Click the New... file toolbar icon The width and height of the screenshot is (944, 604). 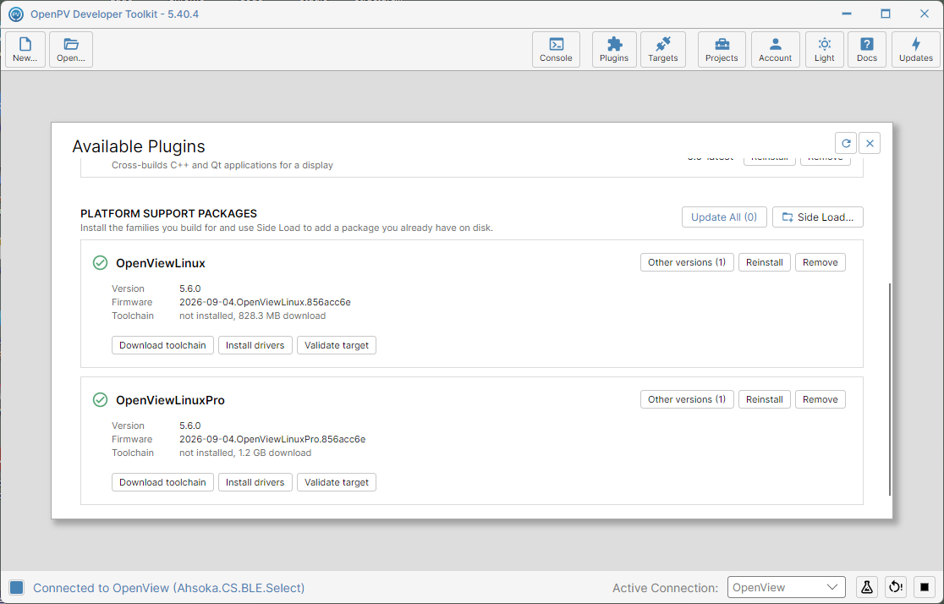25,49
